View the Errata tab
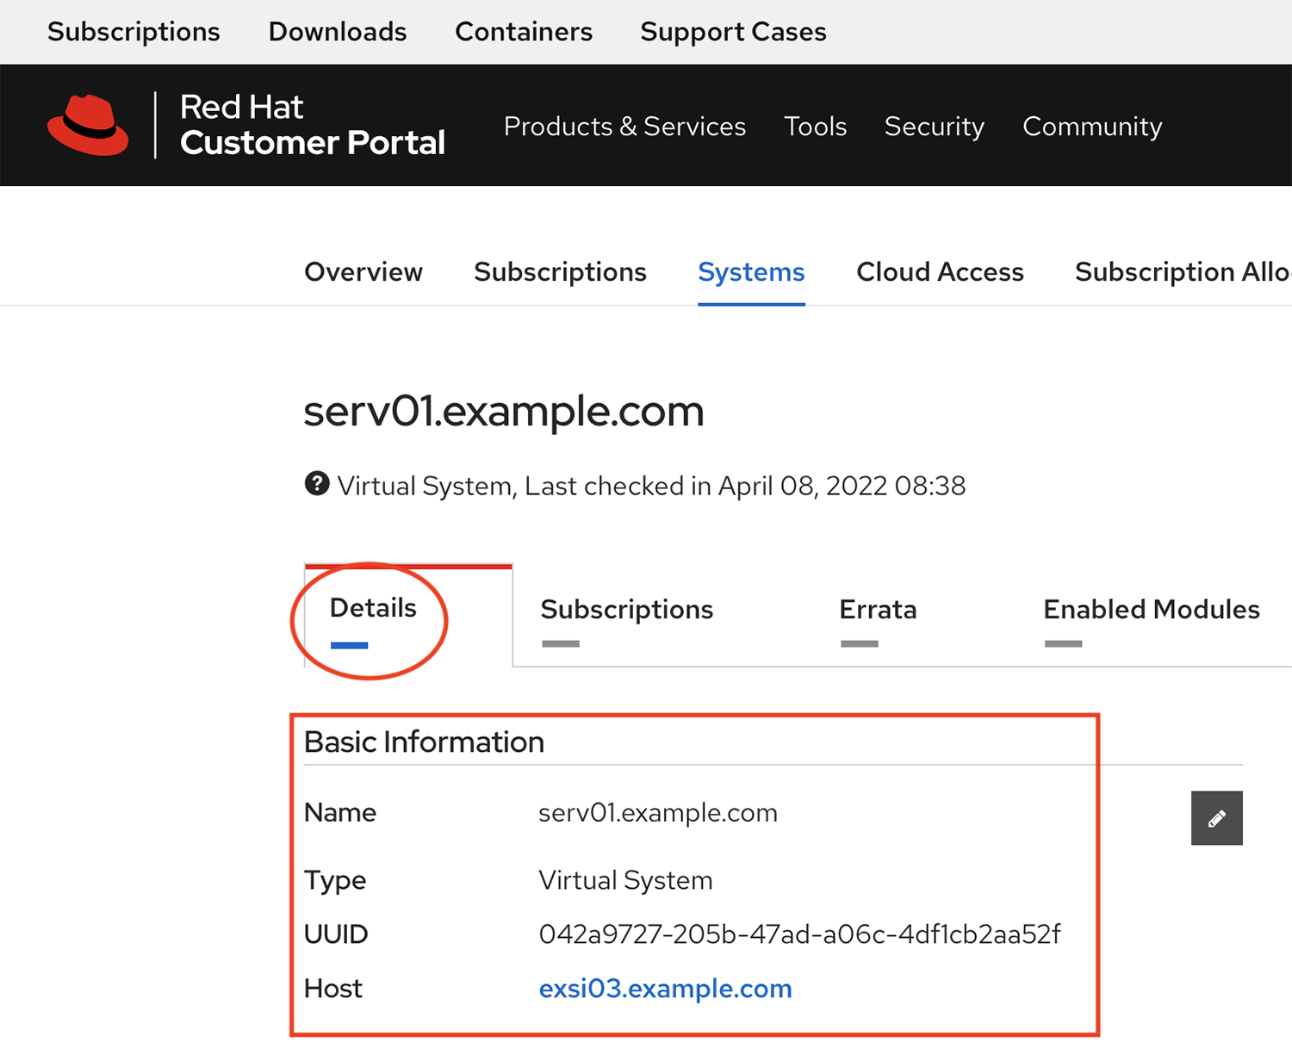1292x1055 pixels. click(877, 610)
